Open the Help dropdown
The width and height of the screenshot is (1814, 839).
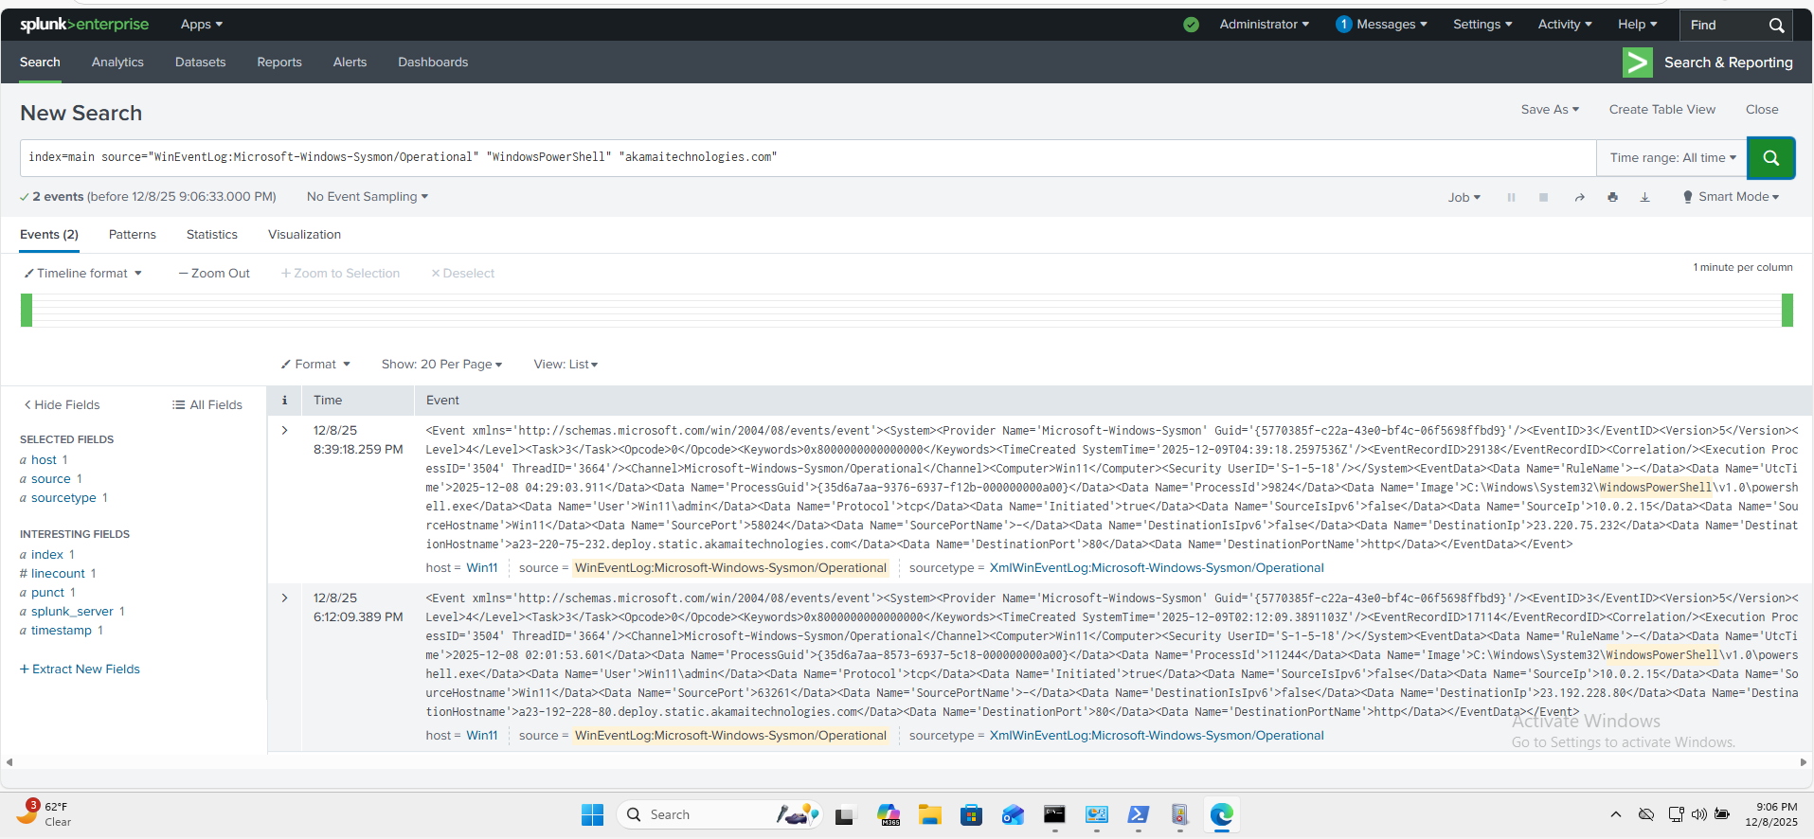tap(1638, 25)
